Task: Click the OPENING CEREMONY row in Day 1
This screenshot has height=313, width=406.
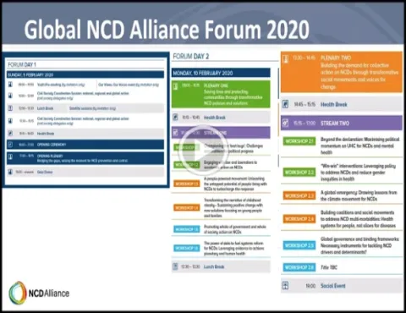Action: click(85, 145)
